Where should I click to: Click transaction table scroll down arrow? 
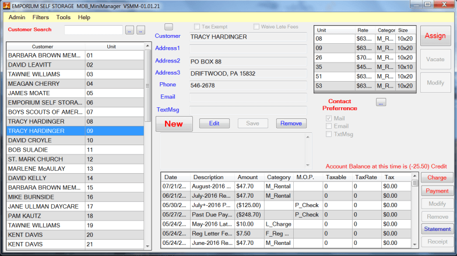(415, 244)
